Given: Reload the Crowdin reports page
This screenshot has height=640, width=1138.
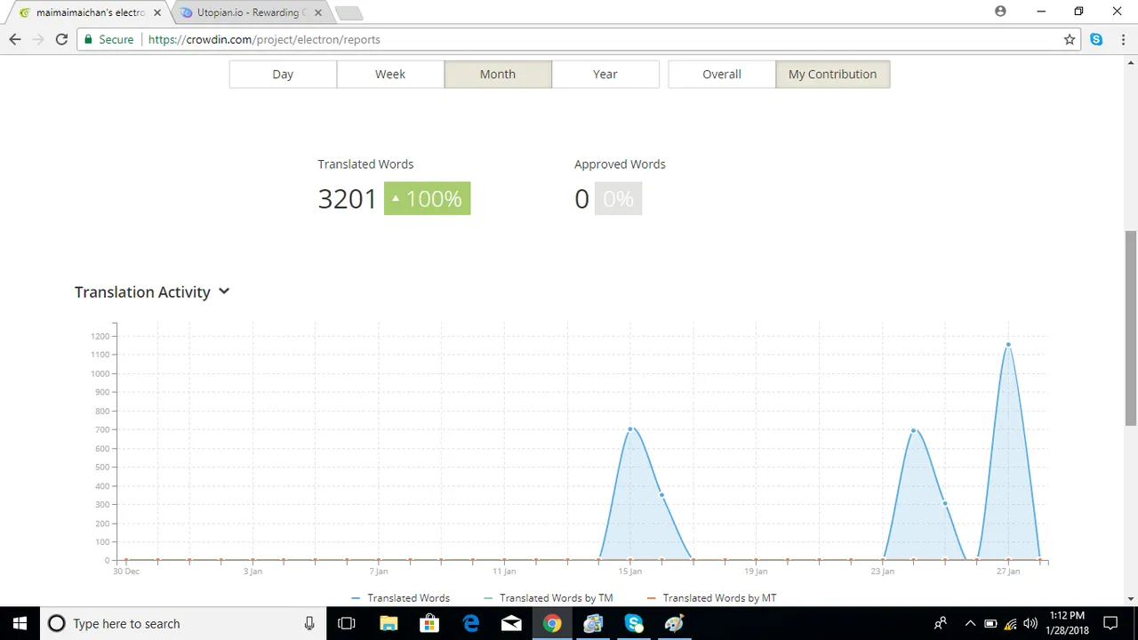Looking at the screenshot, I should point(61,39).
